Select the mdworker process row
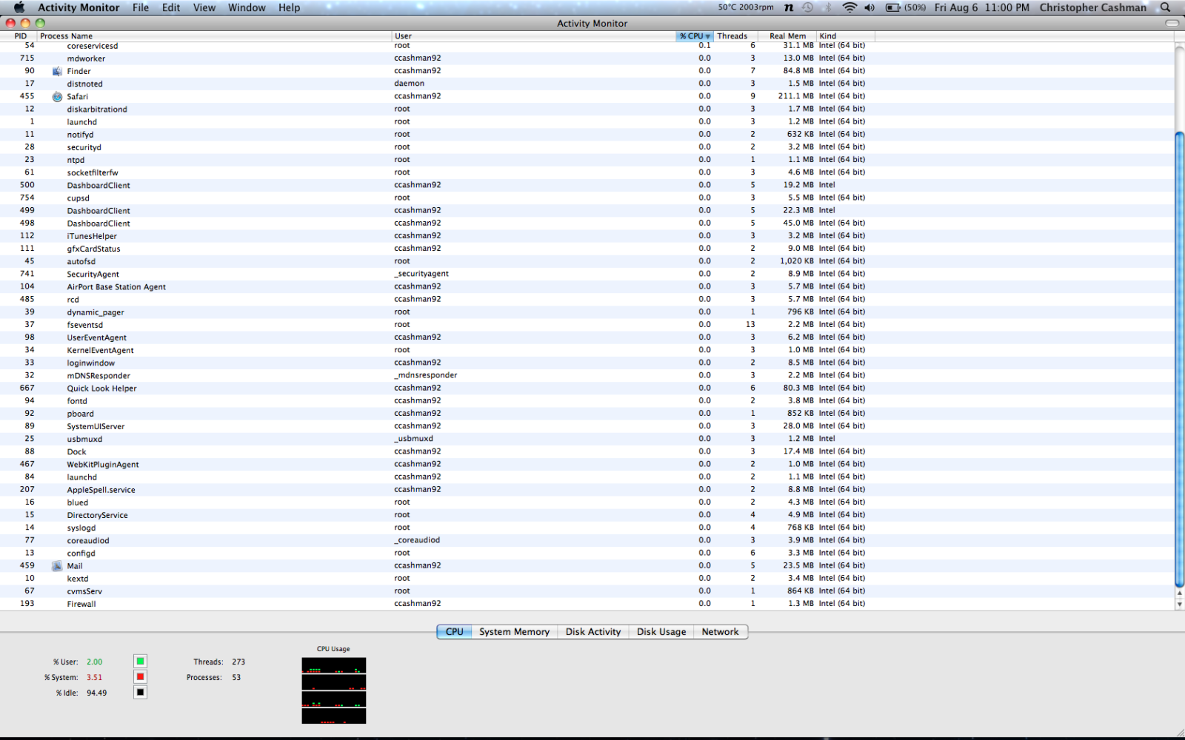 [587, 58]
